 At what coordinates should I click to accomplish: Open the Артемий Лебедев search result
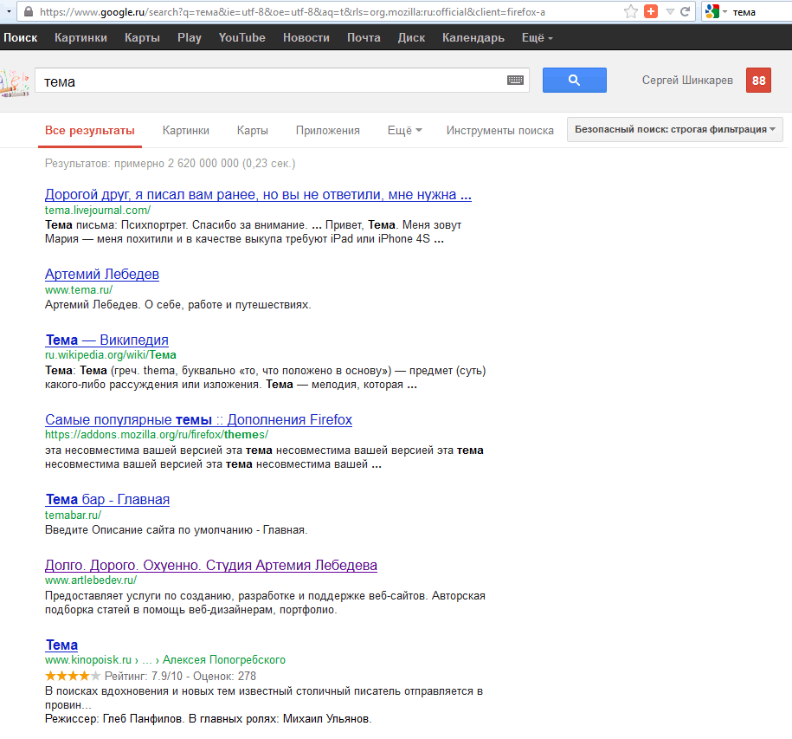[102, 274]
